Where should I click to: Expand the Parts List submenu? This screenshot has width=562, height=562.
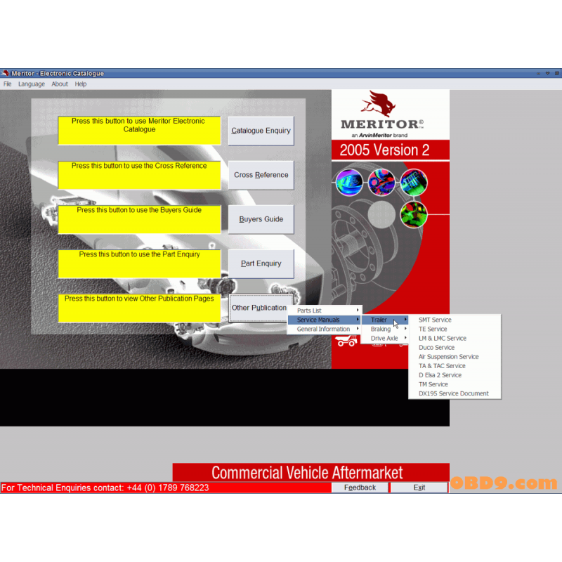click(311, 310)
